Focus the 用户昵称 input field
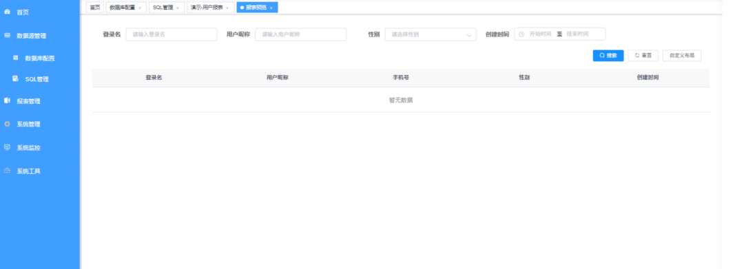Viewport: 744px width, 269px height. [301, 34]
